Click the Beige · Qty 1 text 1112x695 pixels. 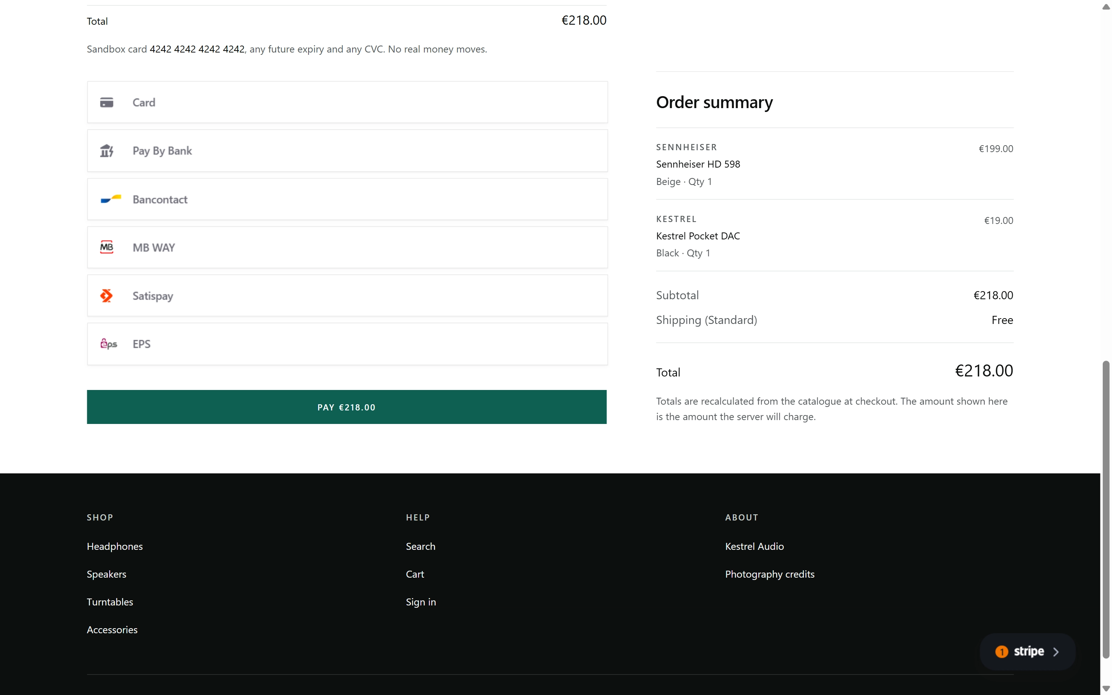coord(684,181)
